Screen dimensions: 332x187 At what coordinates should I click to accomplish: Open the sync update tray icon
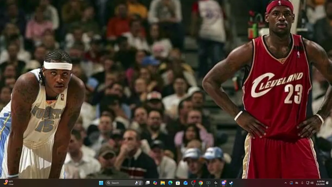point(291,183)
